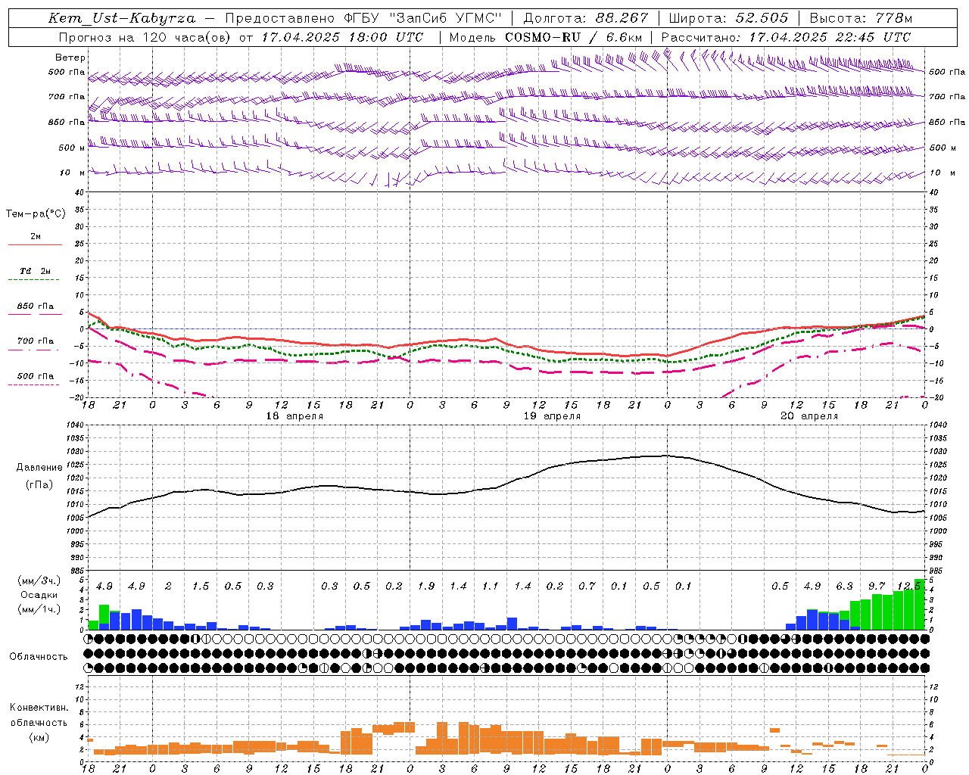Click the latitude value 52.505
This screenshot has height=775, width=969.
click(x=762, y=18)
